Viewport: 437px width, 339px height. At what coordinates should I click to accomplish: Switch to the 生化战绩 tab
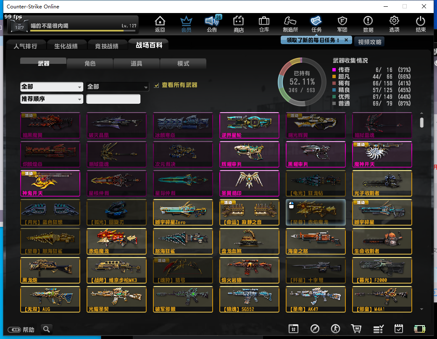point(66,46)
